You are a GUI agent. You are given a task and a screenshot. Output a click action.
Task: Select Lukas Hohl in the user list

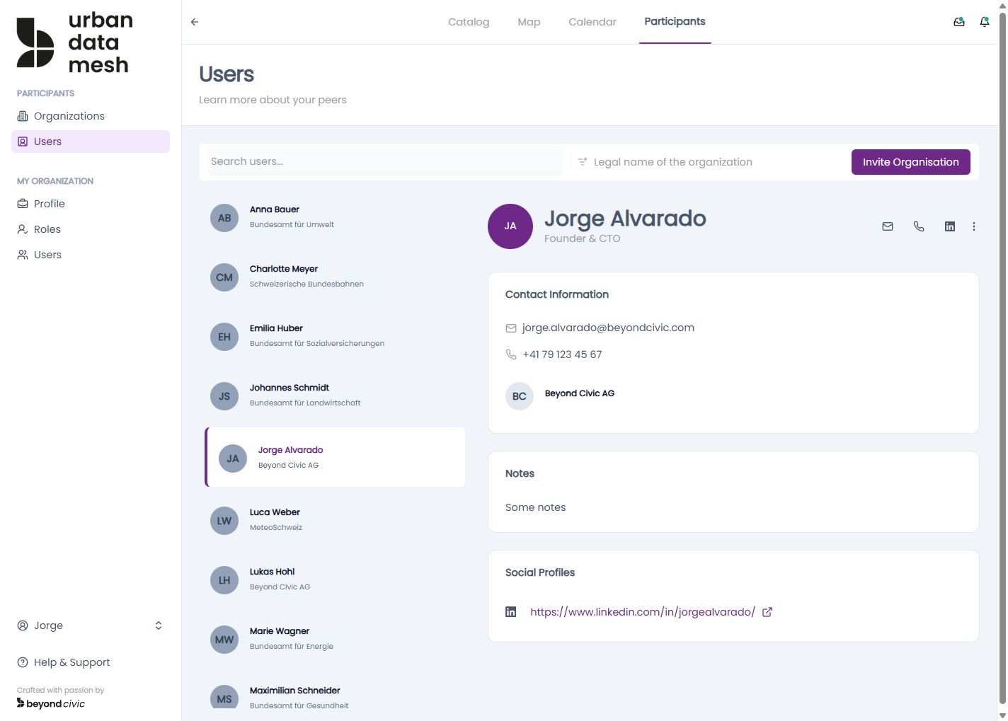coord(335,580)
